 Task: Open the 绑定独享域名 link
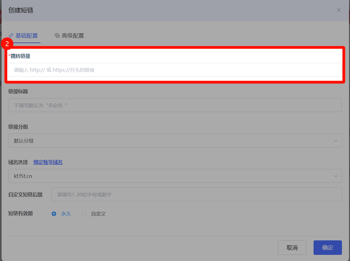[48, 162]
